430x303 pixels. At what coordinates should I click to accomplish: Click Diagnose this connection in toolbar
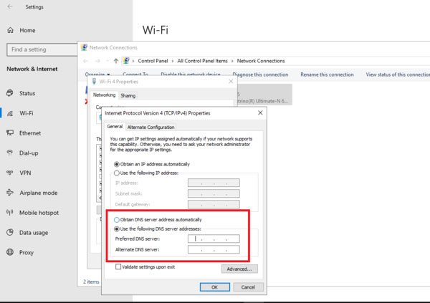[x=261, y=74]
